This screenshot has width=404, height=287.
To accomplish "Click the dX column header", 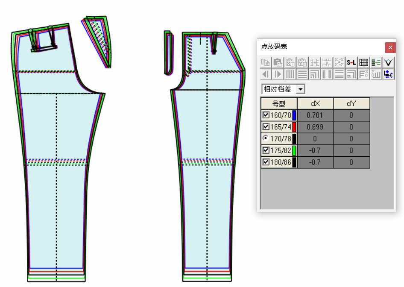I will coord(315,103).
